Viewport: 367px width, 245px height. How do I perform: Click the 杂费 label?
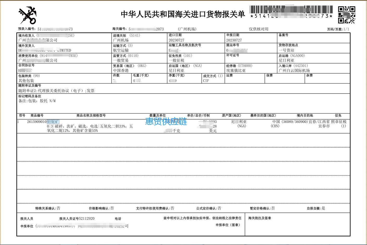(309, 75)
